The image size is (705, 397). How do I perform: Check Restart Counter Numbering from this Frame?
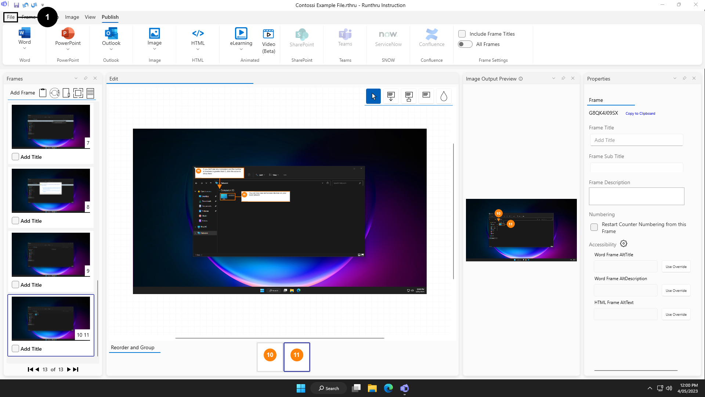point(594,227)
